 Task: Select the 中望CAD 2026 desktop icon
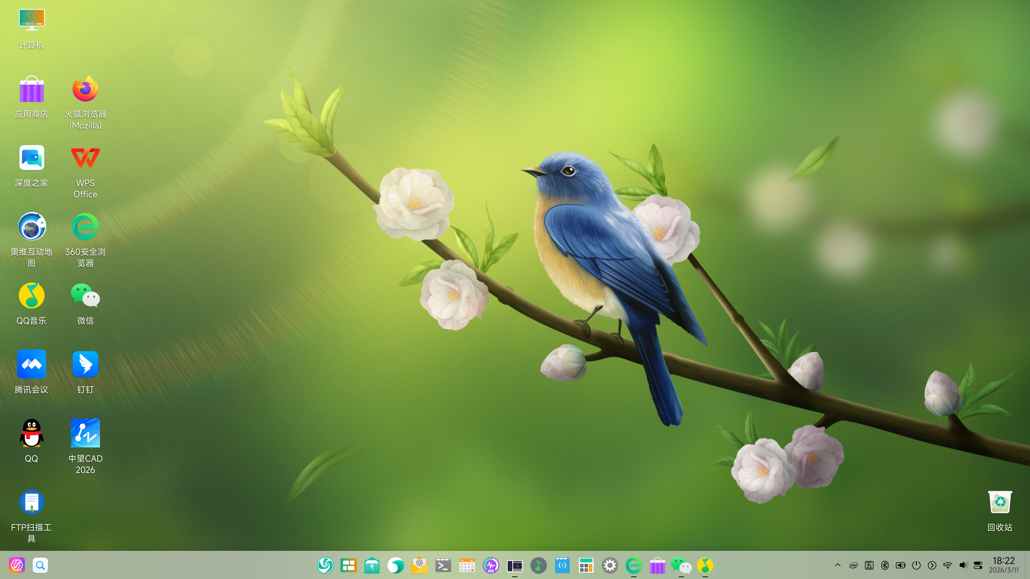pyautogui.click(x=85, y=434)
